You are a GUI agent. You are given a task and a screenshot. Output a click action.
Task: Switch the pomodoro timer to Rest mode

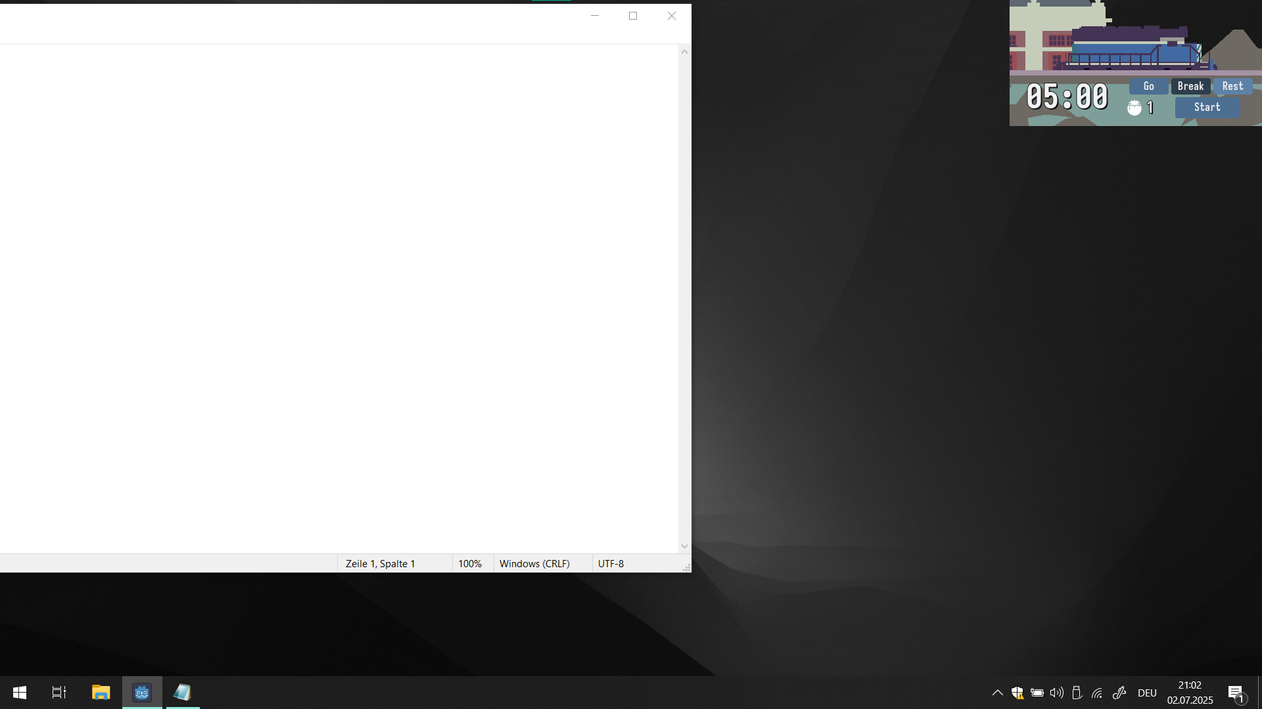(x=1232, y=86)
